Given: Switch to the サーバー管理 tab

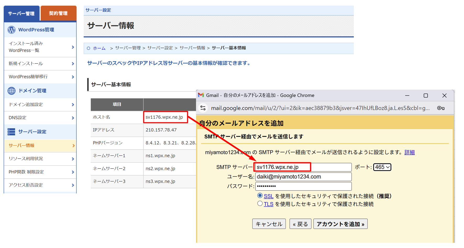Looking at the screenshot, I should pos(21,13).
